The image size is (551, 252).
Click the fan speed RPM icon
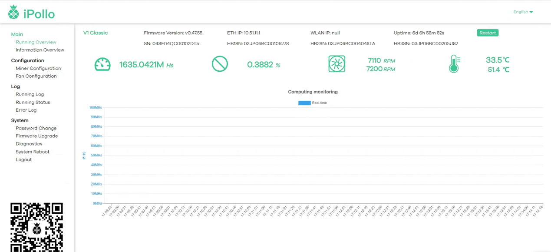pos(337,64)
